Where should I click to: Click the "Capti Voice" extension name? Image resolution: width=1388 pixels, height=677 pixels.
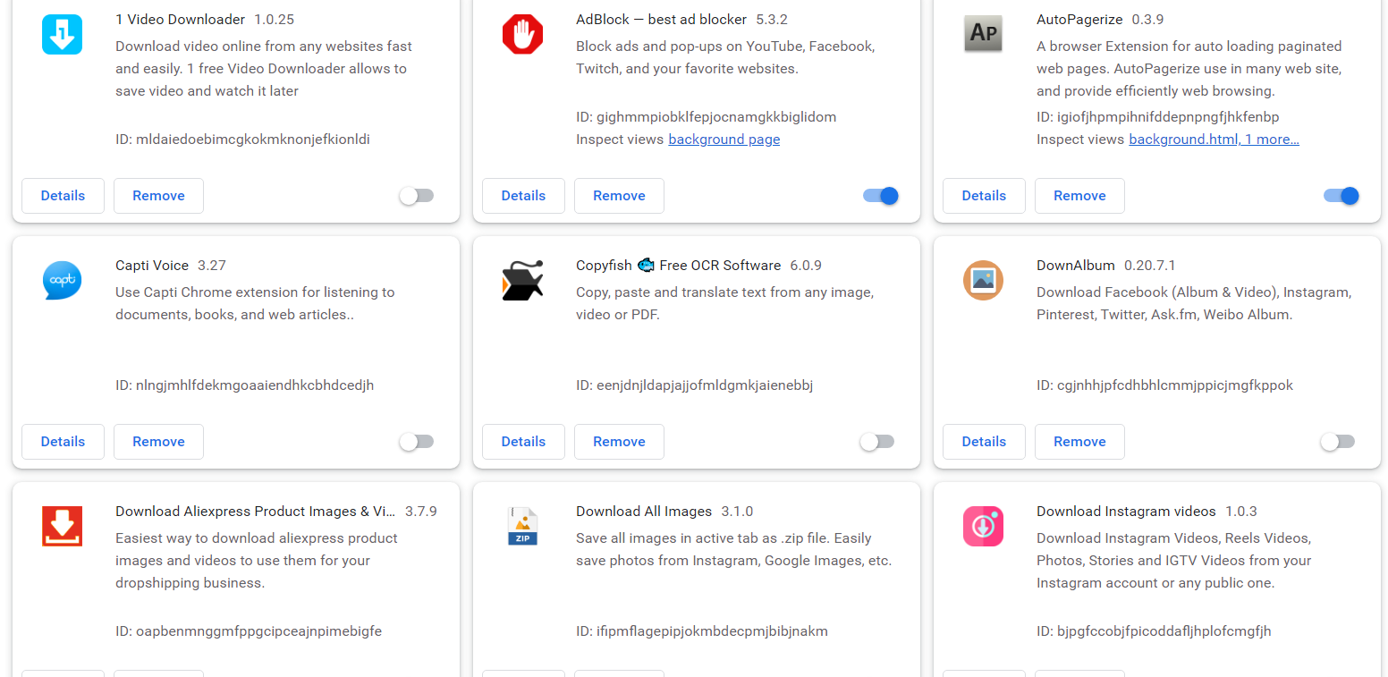tap(152, 265)
